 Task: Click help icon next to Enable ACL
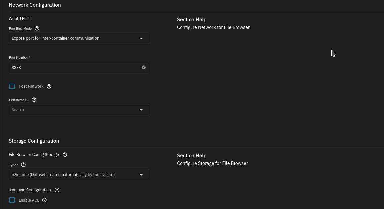tap(44, 200)
